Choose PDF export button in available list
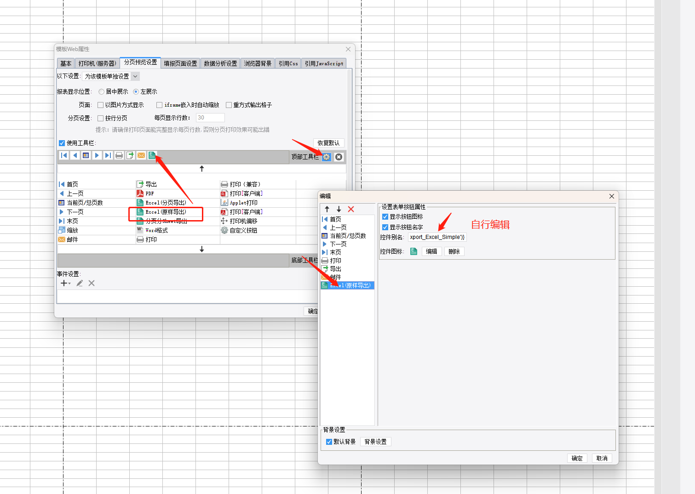This screenshot has width=695, height=494. point(145,193)
